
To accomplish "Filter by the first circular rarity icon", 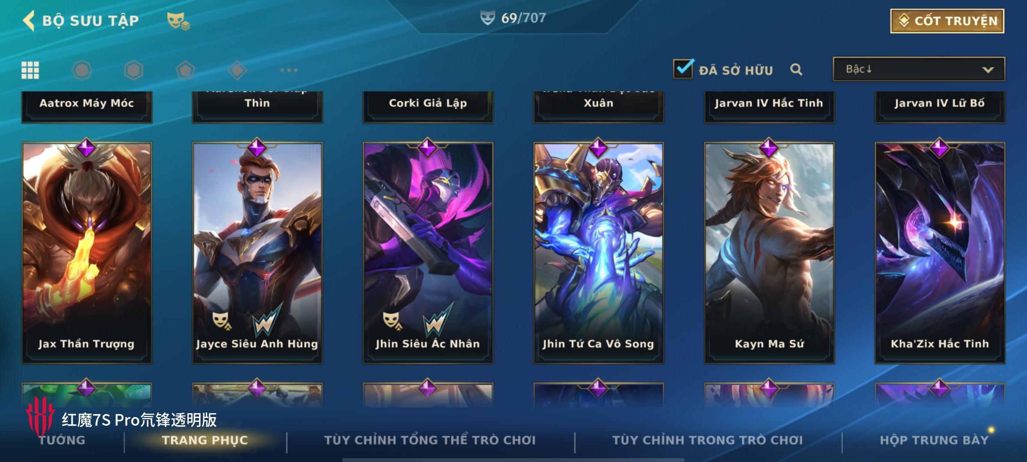I will pyautogui.click(x=82, y=70).
